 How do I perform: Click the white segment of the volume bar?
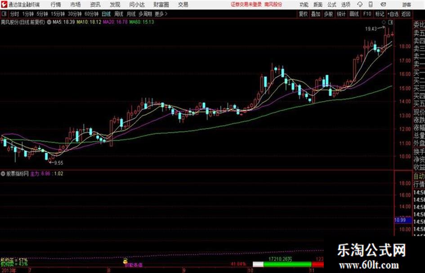(x=258, y=264)
